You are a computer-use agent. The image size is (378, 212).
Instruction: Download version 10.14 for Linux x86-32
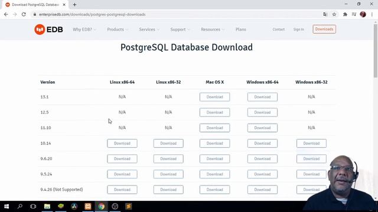point(168,143)
